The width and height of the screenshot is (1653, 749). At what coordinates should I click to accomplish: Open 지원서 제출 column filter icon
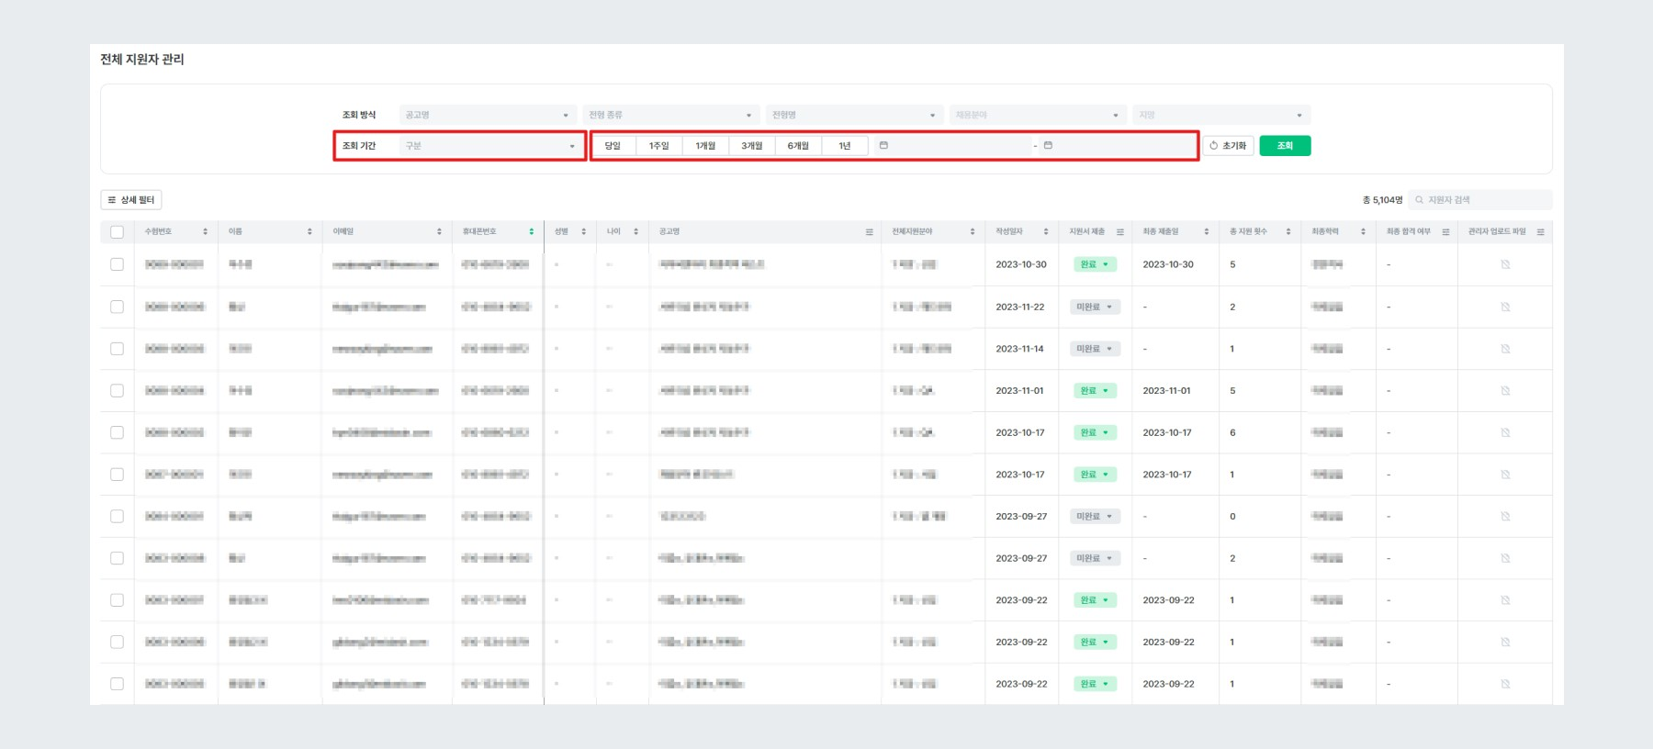tap(1119, 232)
